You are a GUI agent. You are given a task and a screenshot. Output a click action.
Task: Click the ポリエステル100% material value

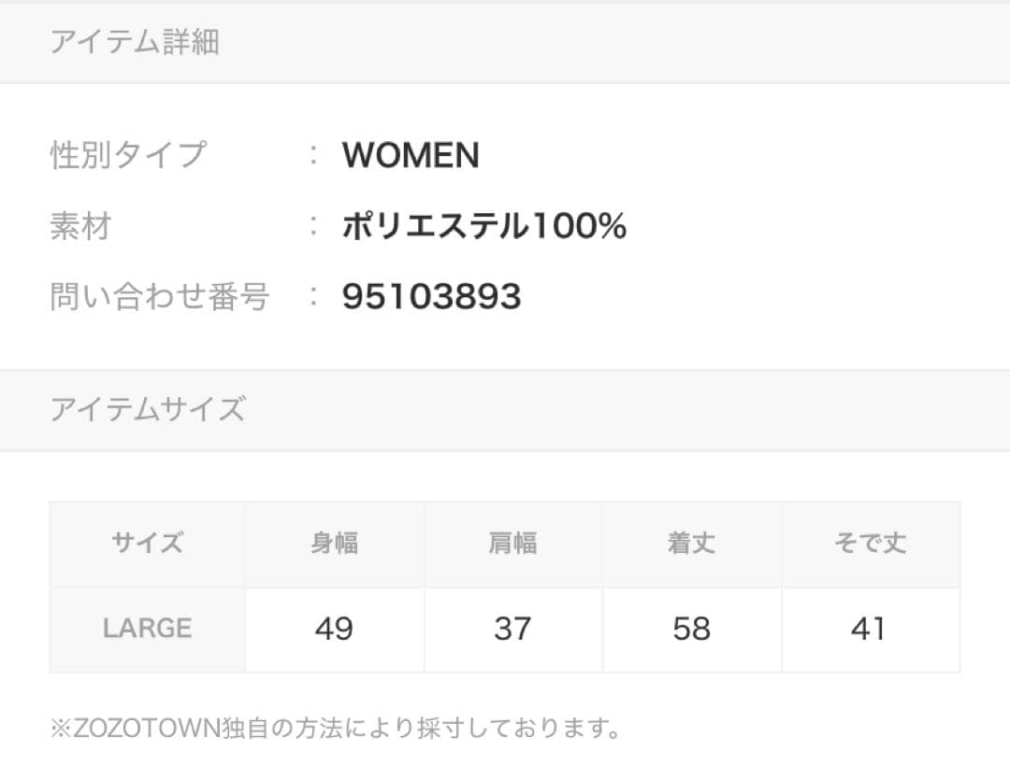tap(483, 226)
